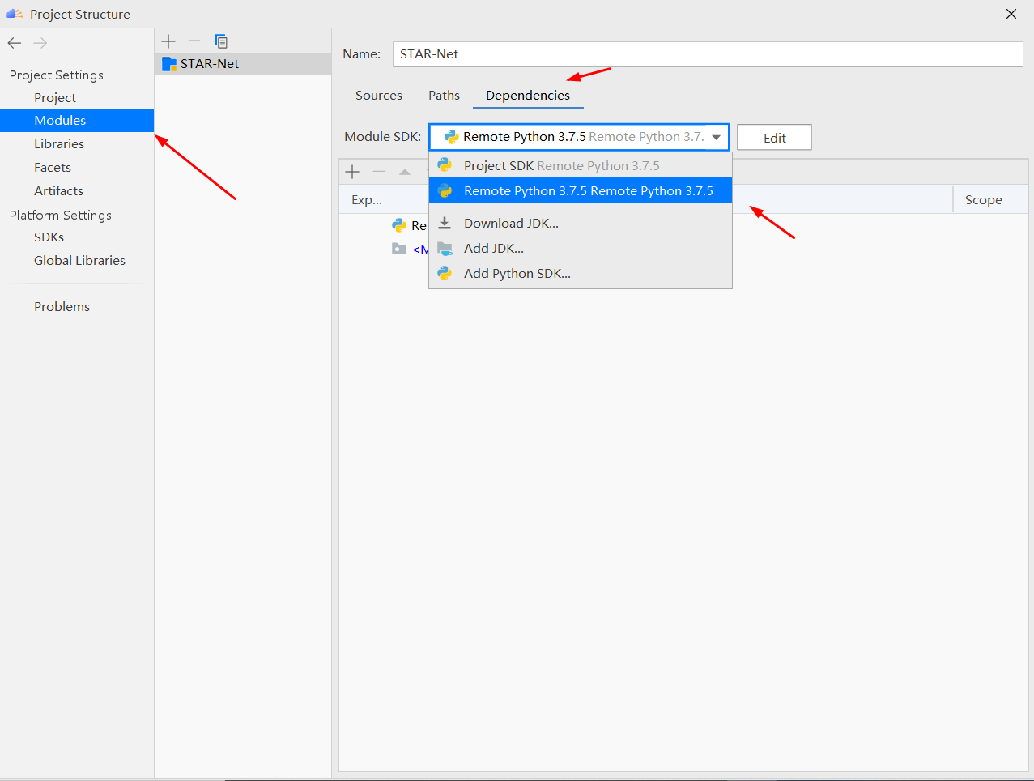Click the Add JDK folder icon

click(x=445, y=248)
